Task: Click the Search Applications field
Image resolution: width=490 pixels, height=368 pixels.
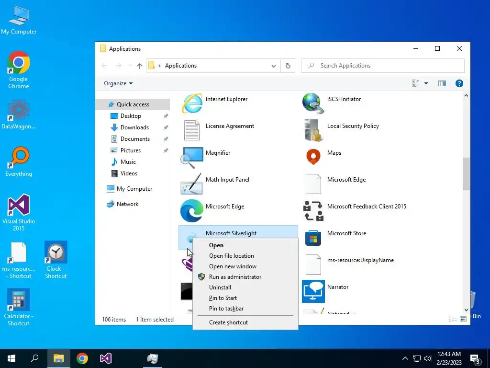Action: [382, 66]
